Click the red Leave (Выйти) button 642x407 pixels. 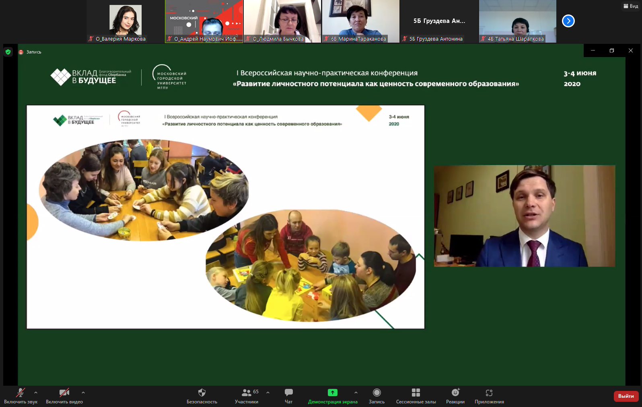626,396
